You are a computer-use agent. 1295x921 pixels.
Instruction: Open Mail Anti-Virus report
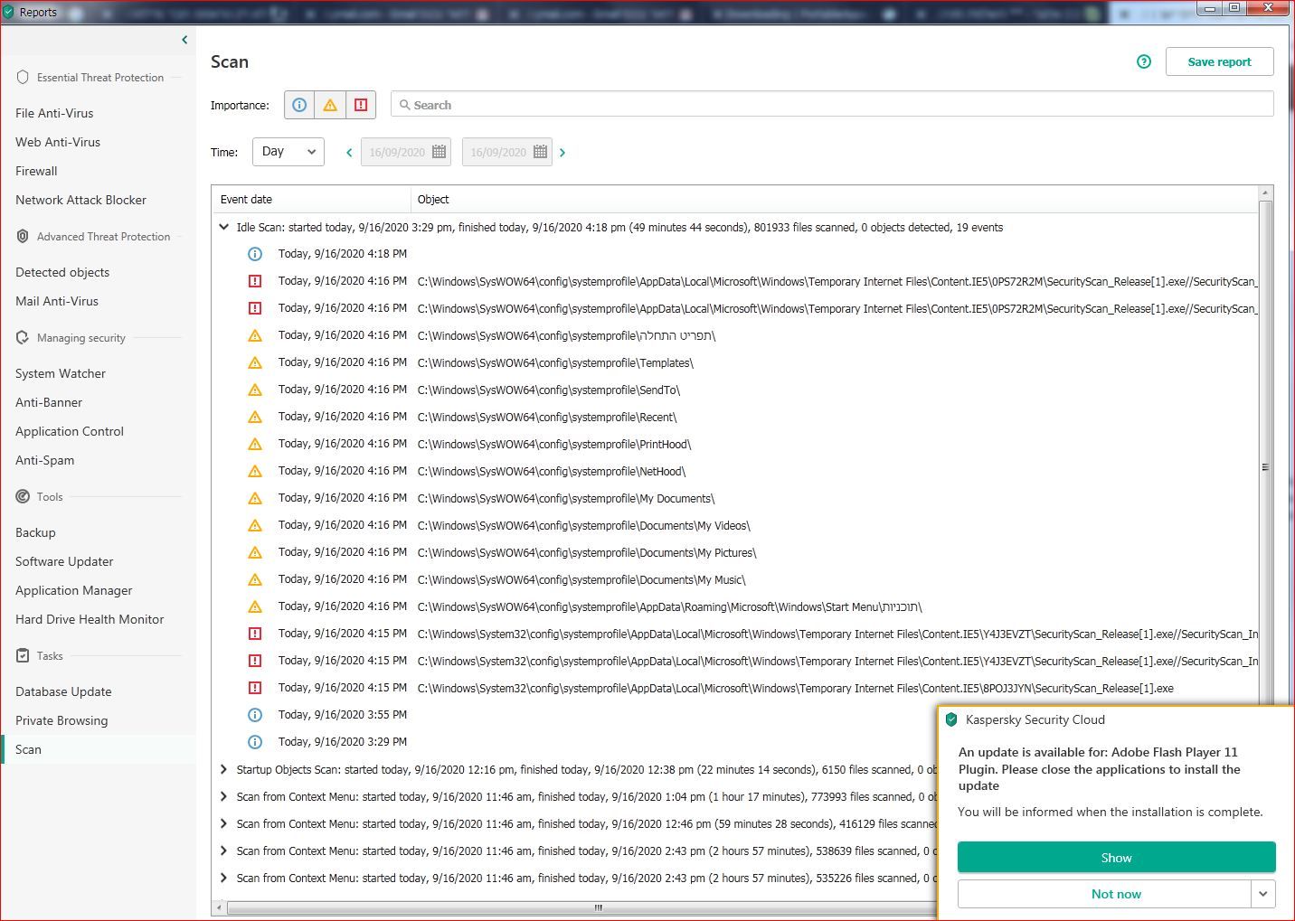tap(57, 301)
